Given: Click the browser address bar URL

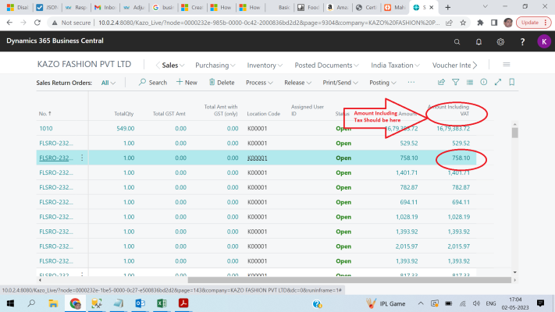Looking at the screenshot, I should tap(269, 23).
